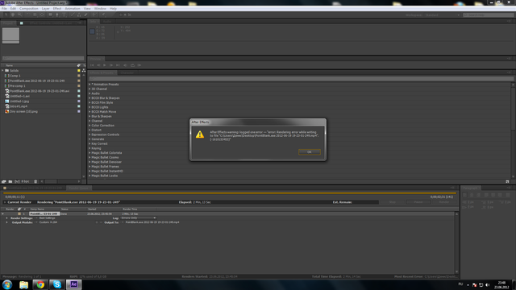Switch to the Audio tab

[107, 22]
